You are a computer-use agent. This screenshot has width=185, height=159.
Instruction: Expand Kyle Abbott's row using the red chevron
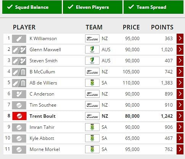[180, 138]
